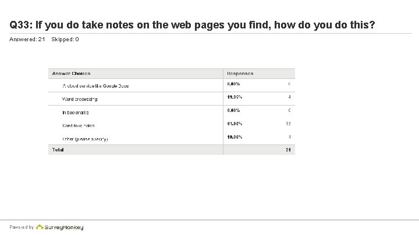Click the Responses column header

click(240, 74)
